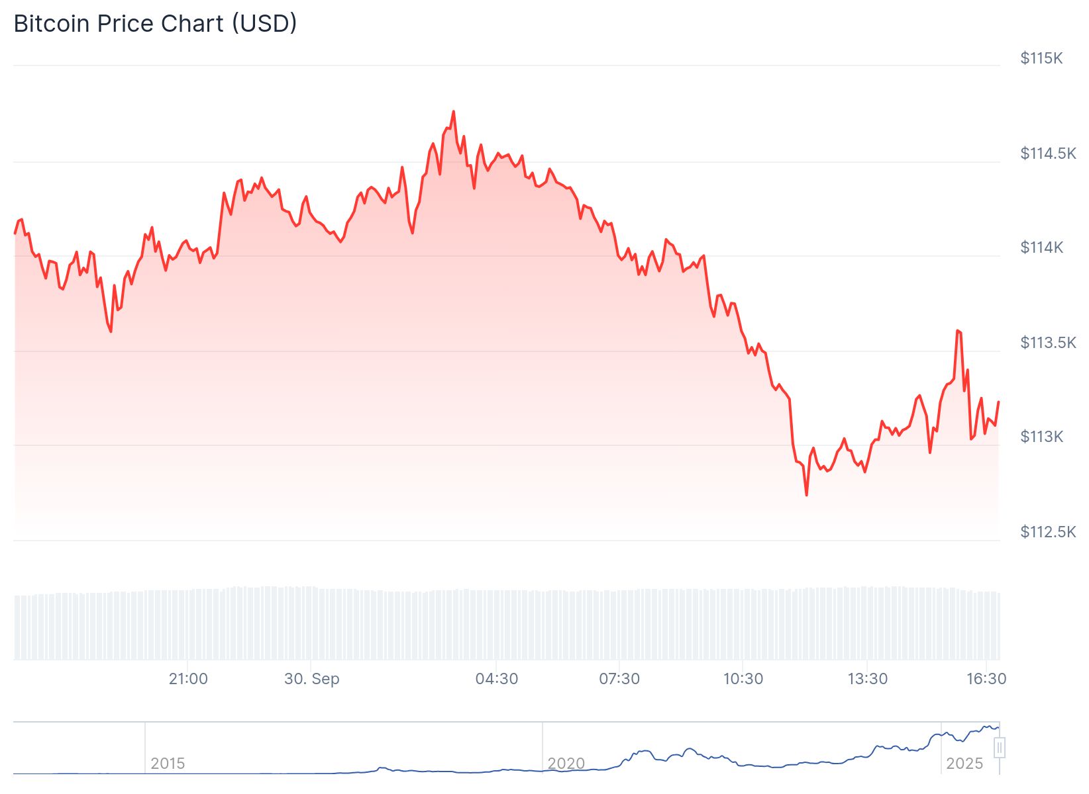Click the 2020 label in the navigator
Screen dimensions: 1089x794
pos(566,764)
